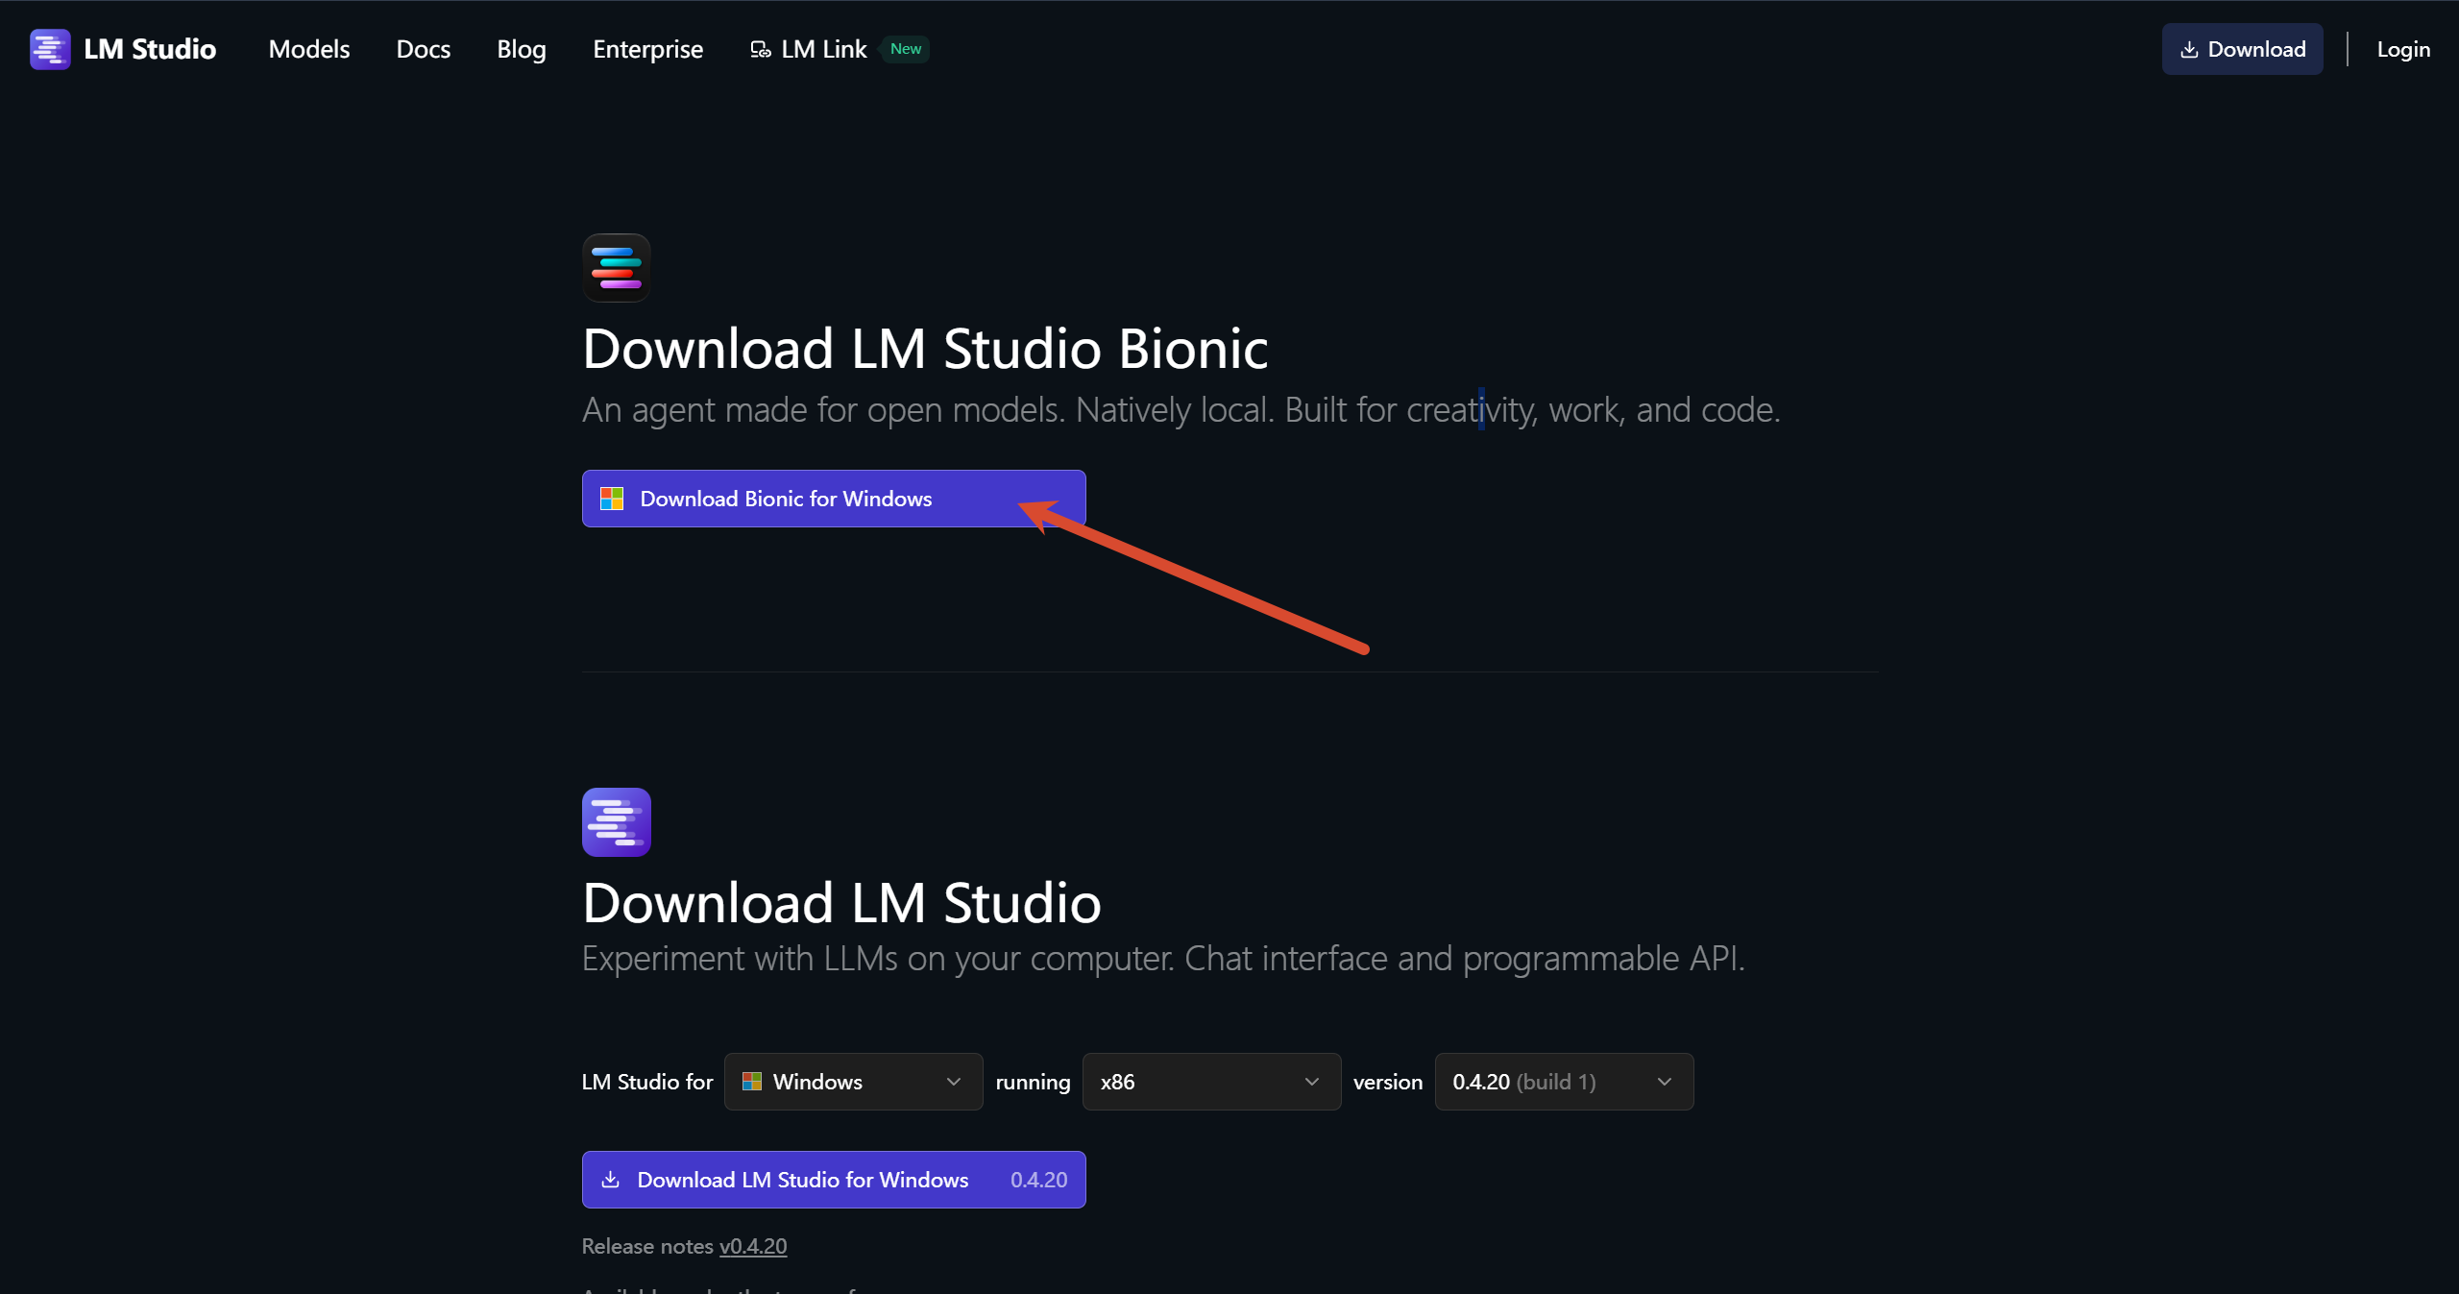Click the 'running' label text
The height and width of the screenshot is (1294, 2459).
point(1033,1083)
